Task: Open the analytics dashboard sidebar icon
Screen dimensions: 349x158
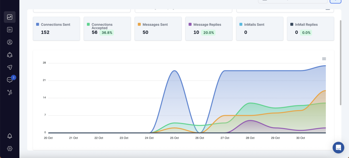Action: click(10, 17)
